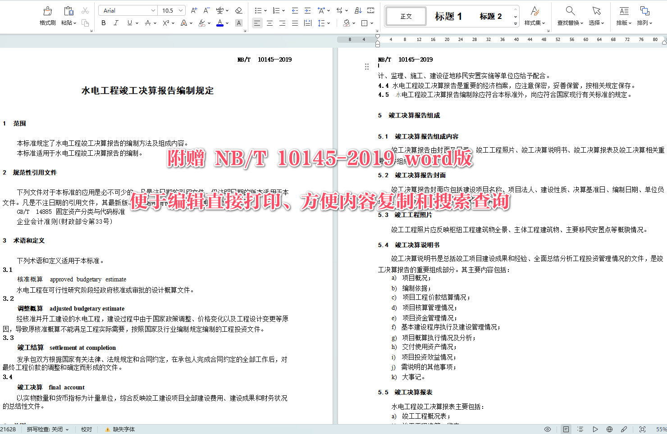Toggle center paragraph alignment
The height and width of the screenshot is (434, 667).
[x=270, y=23]
